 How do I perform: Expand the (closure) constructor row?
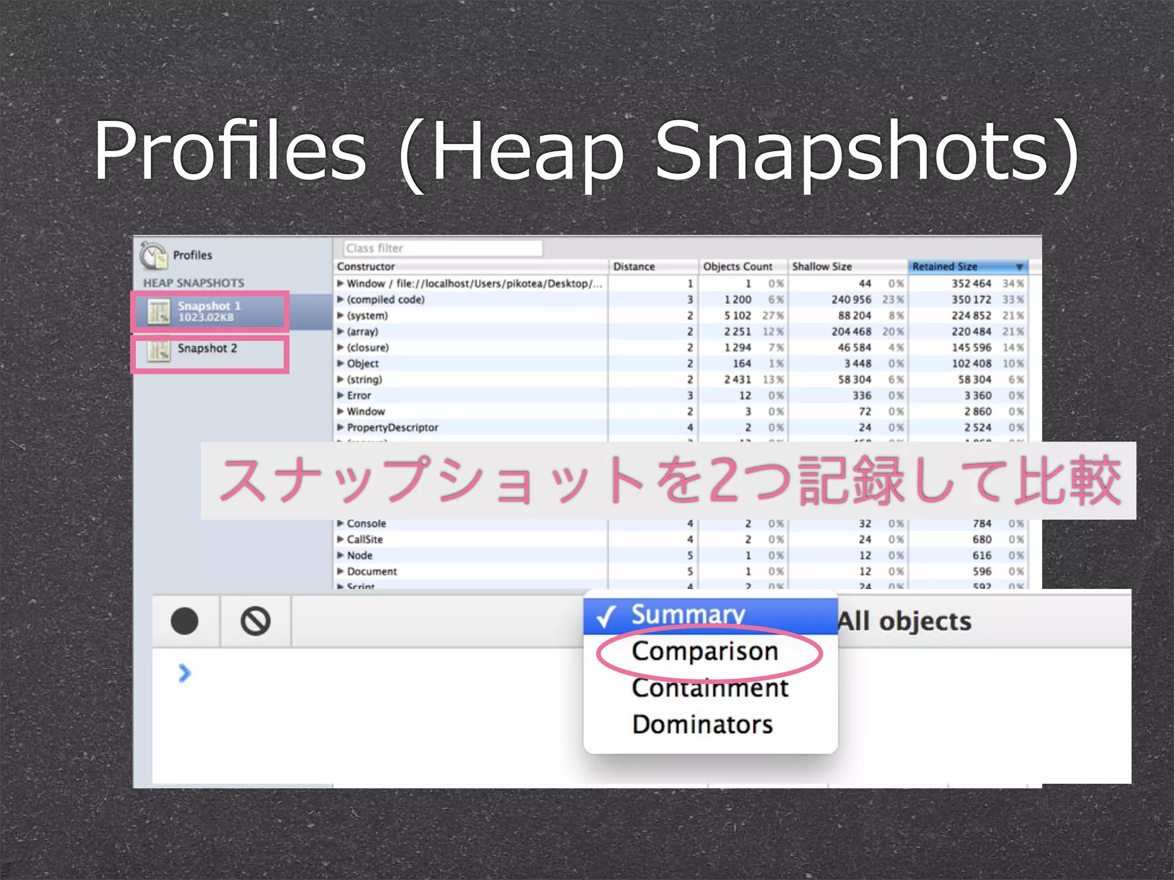click(341, 348)
